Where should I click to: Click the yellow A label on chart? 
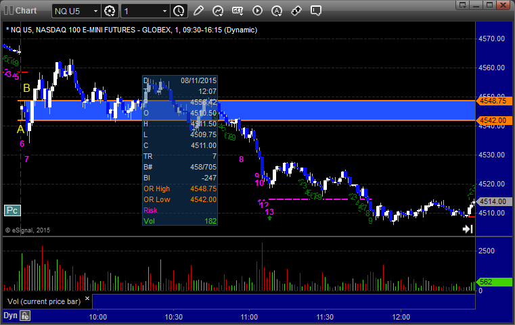(20, 130)
